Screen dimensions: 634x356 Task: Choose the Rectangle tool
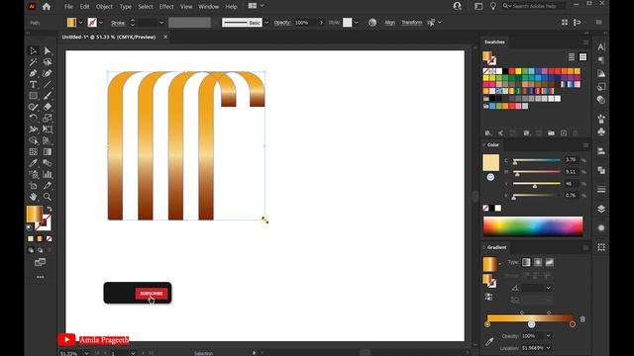tap(33, 96)
